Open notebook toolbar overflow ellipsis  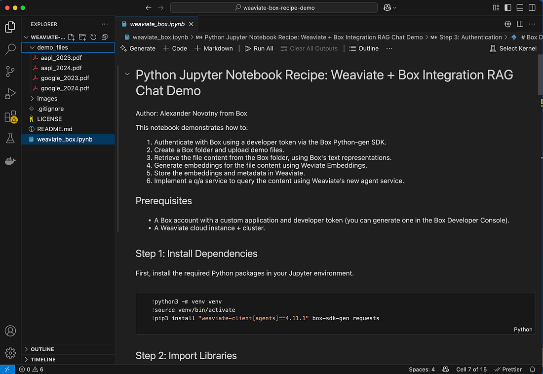389,48
